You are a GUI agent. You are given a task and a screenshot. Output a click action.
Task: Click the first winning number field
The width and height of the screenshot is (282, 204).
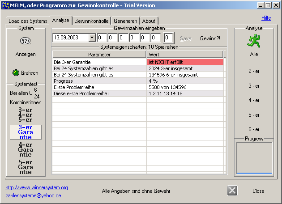pyautogui.click(x=102, y=38)
